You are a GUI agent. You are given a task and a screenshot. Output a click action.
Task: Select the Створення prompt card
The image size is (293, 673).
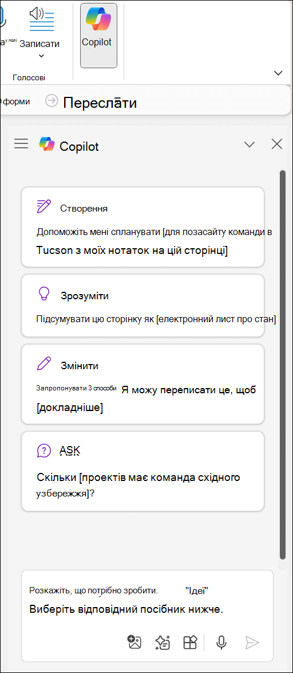pos(142,227)
